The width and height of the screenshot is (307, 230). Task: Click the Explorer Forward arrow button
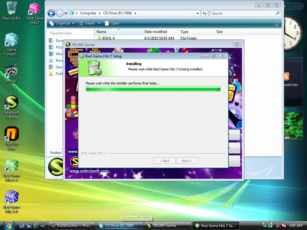point(60,13)
